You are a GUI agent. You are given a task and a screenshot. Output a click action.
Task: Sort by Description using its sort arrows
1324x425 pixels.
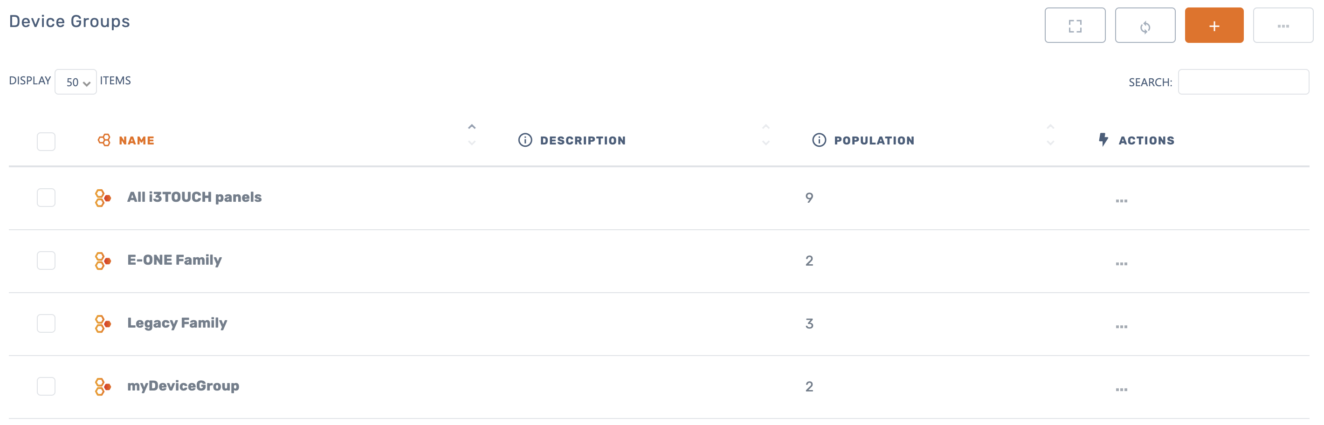coord(765,135)
